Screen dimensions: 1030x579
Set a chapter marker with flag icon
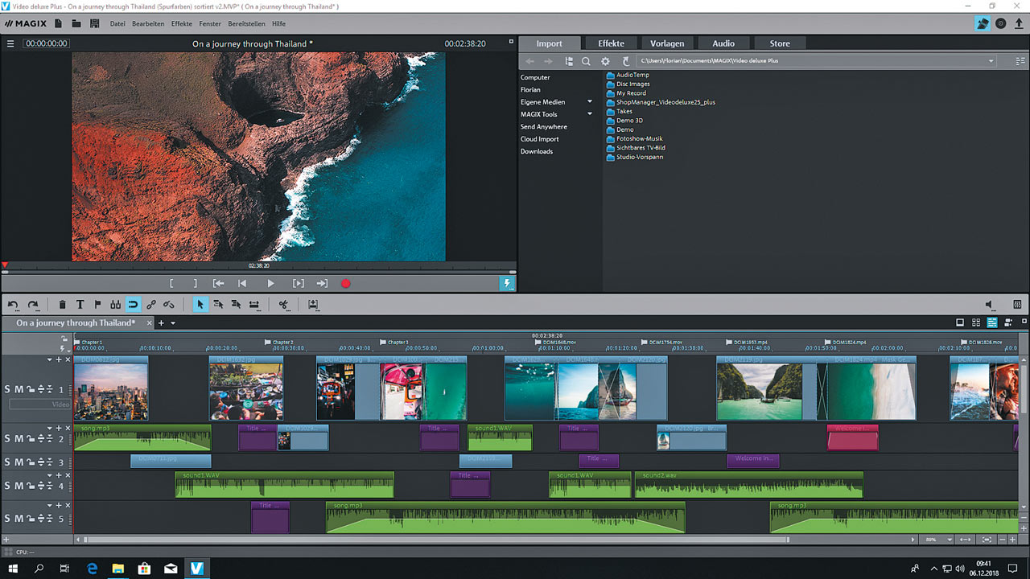click(x=98, y=305)
